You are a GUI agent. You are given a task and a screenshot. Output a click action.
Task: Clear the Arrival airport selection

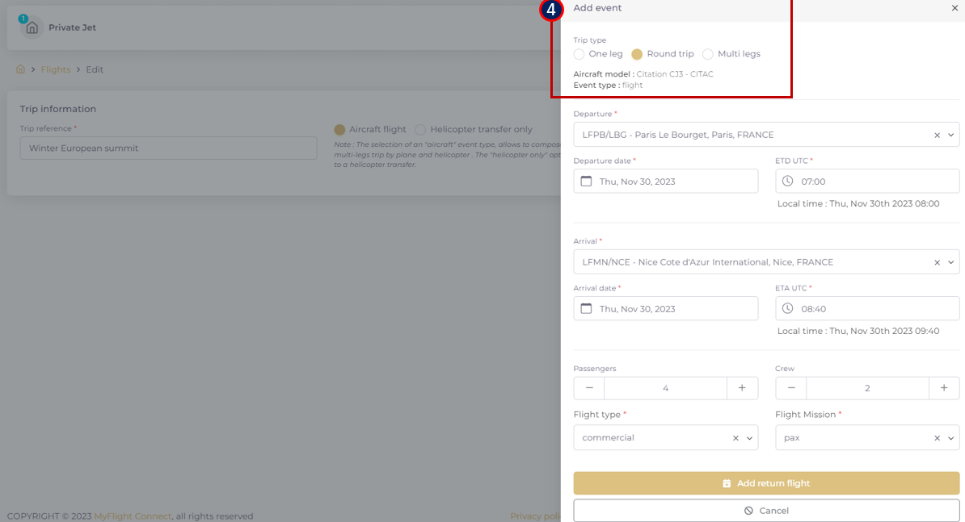tap(937, 262)
